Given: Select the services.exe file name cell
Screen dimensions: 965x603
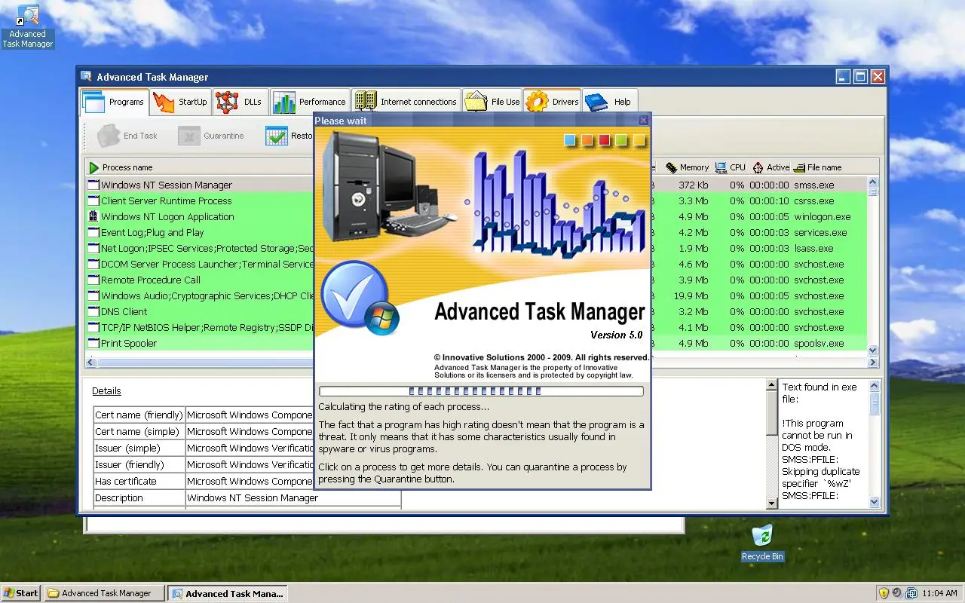Looking at the screenshot, I should tap(820, 232).
